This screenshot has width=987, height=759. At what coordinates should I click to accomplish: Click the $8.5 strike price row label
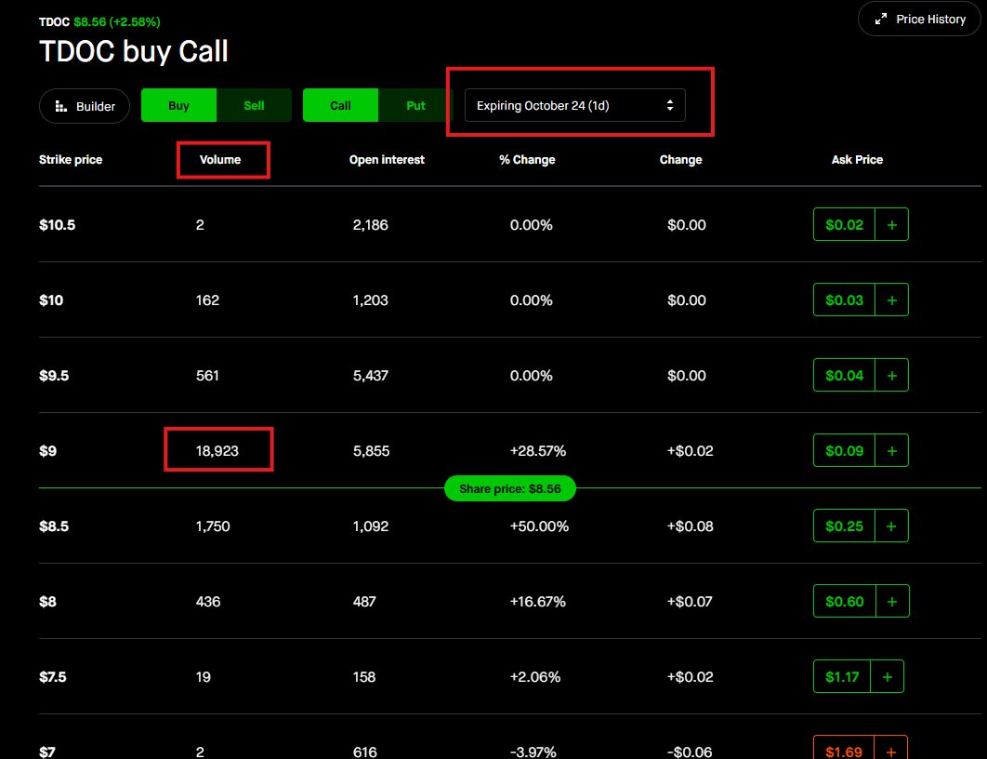click(x=54, y=526)
